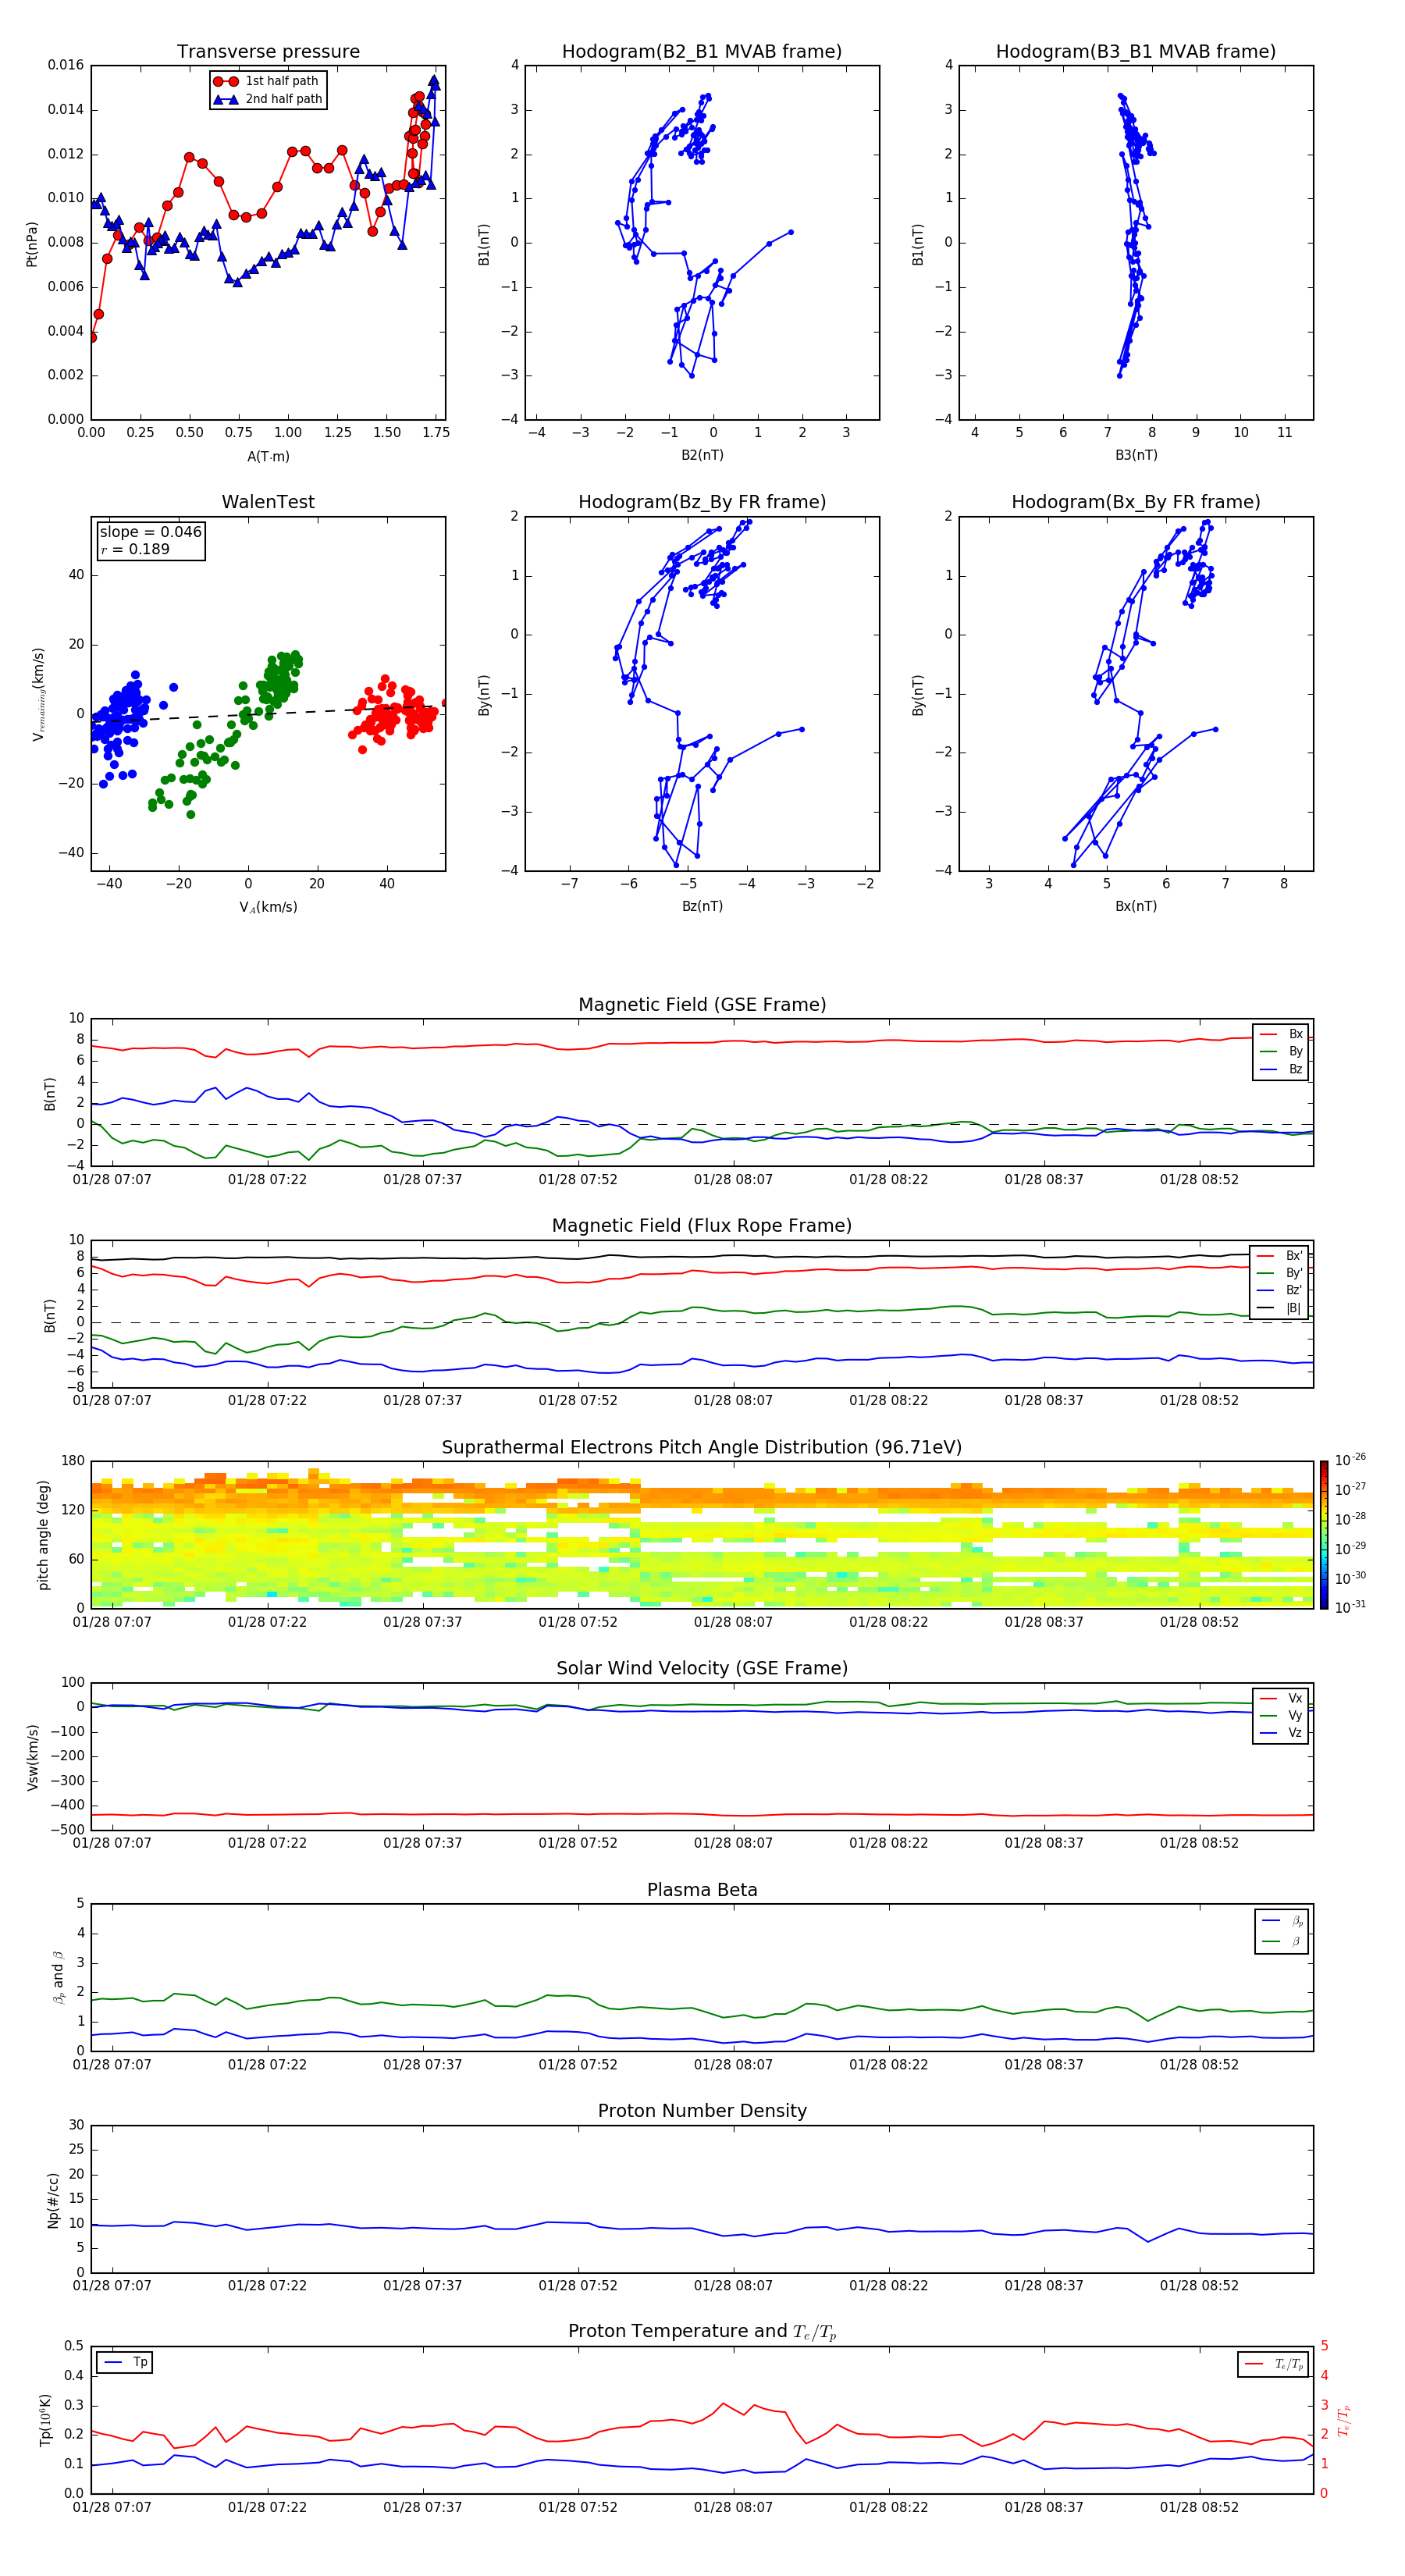1405x2576 pixels.
Task: Click 'Magnetic Field (GSE Frame)' title
Action: (x=702, y=1005)
